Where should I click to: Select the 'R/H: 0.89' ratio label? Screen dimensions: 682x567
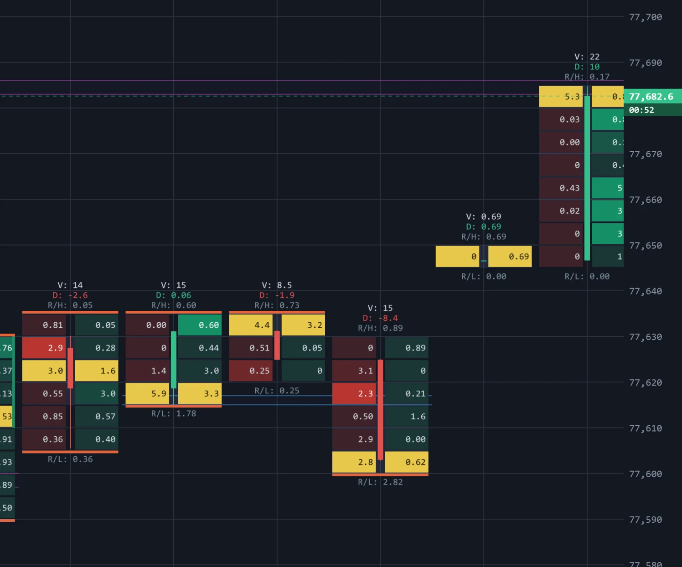(380, 328)
